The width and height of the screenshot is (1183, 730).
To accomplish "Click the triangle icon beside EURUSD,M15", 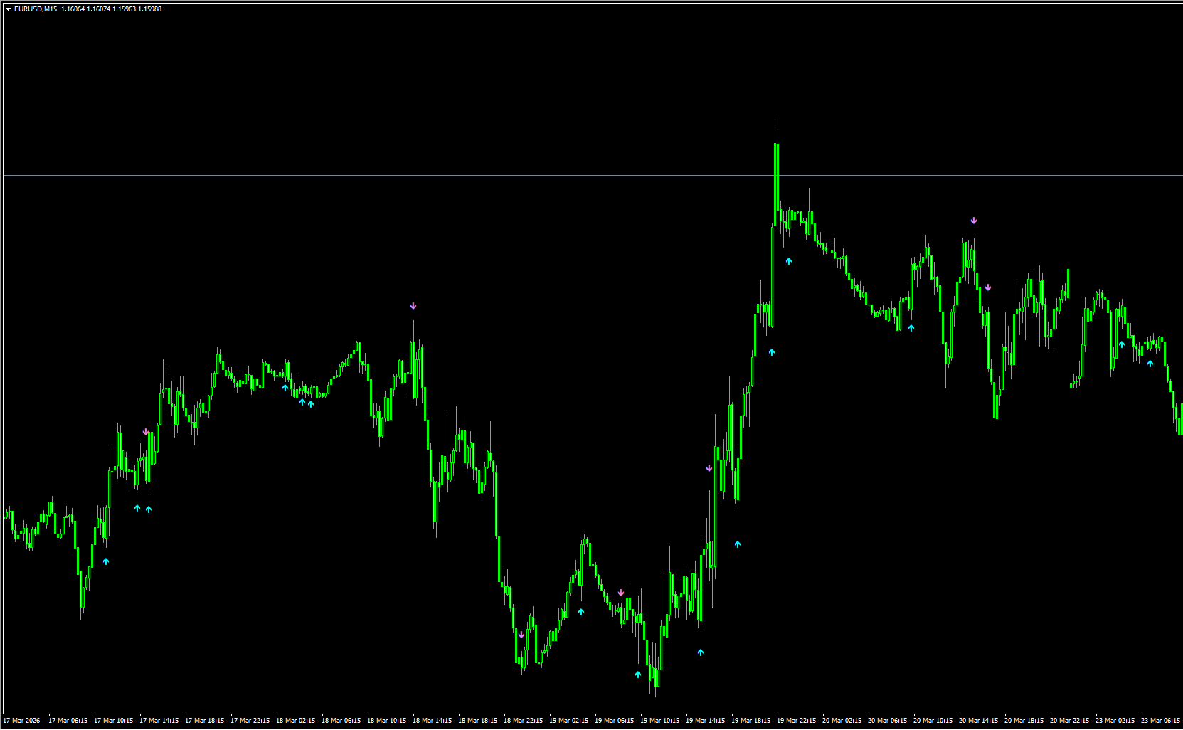I will click(x=8, y=9).
